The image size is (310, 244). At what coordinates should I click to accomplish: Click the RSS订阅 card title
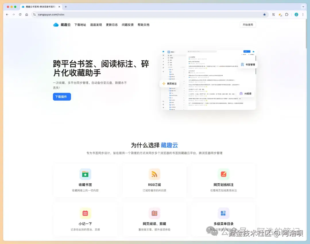[x=154, y=185]
